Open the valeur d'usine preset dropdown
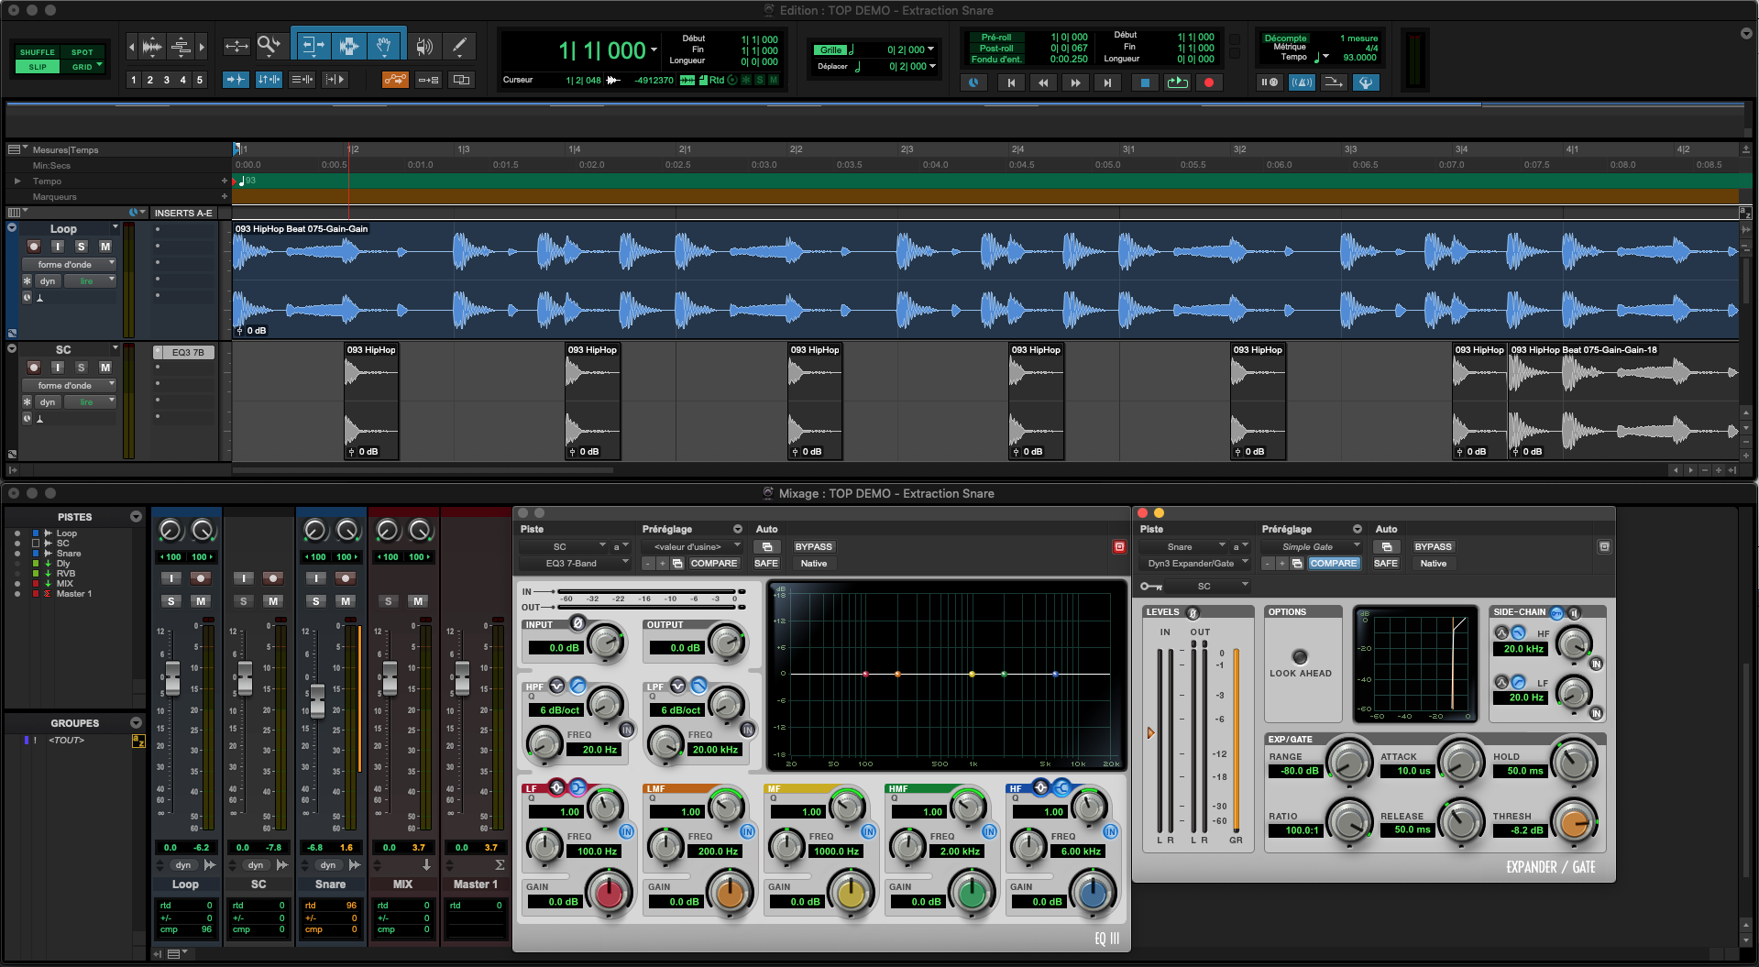Viewport: 1759px width, 967px height. (692, 547)
